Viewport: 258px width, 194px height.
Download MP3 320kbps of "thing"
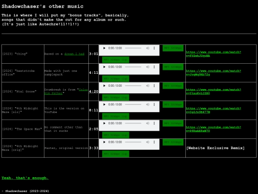[173, 48]
